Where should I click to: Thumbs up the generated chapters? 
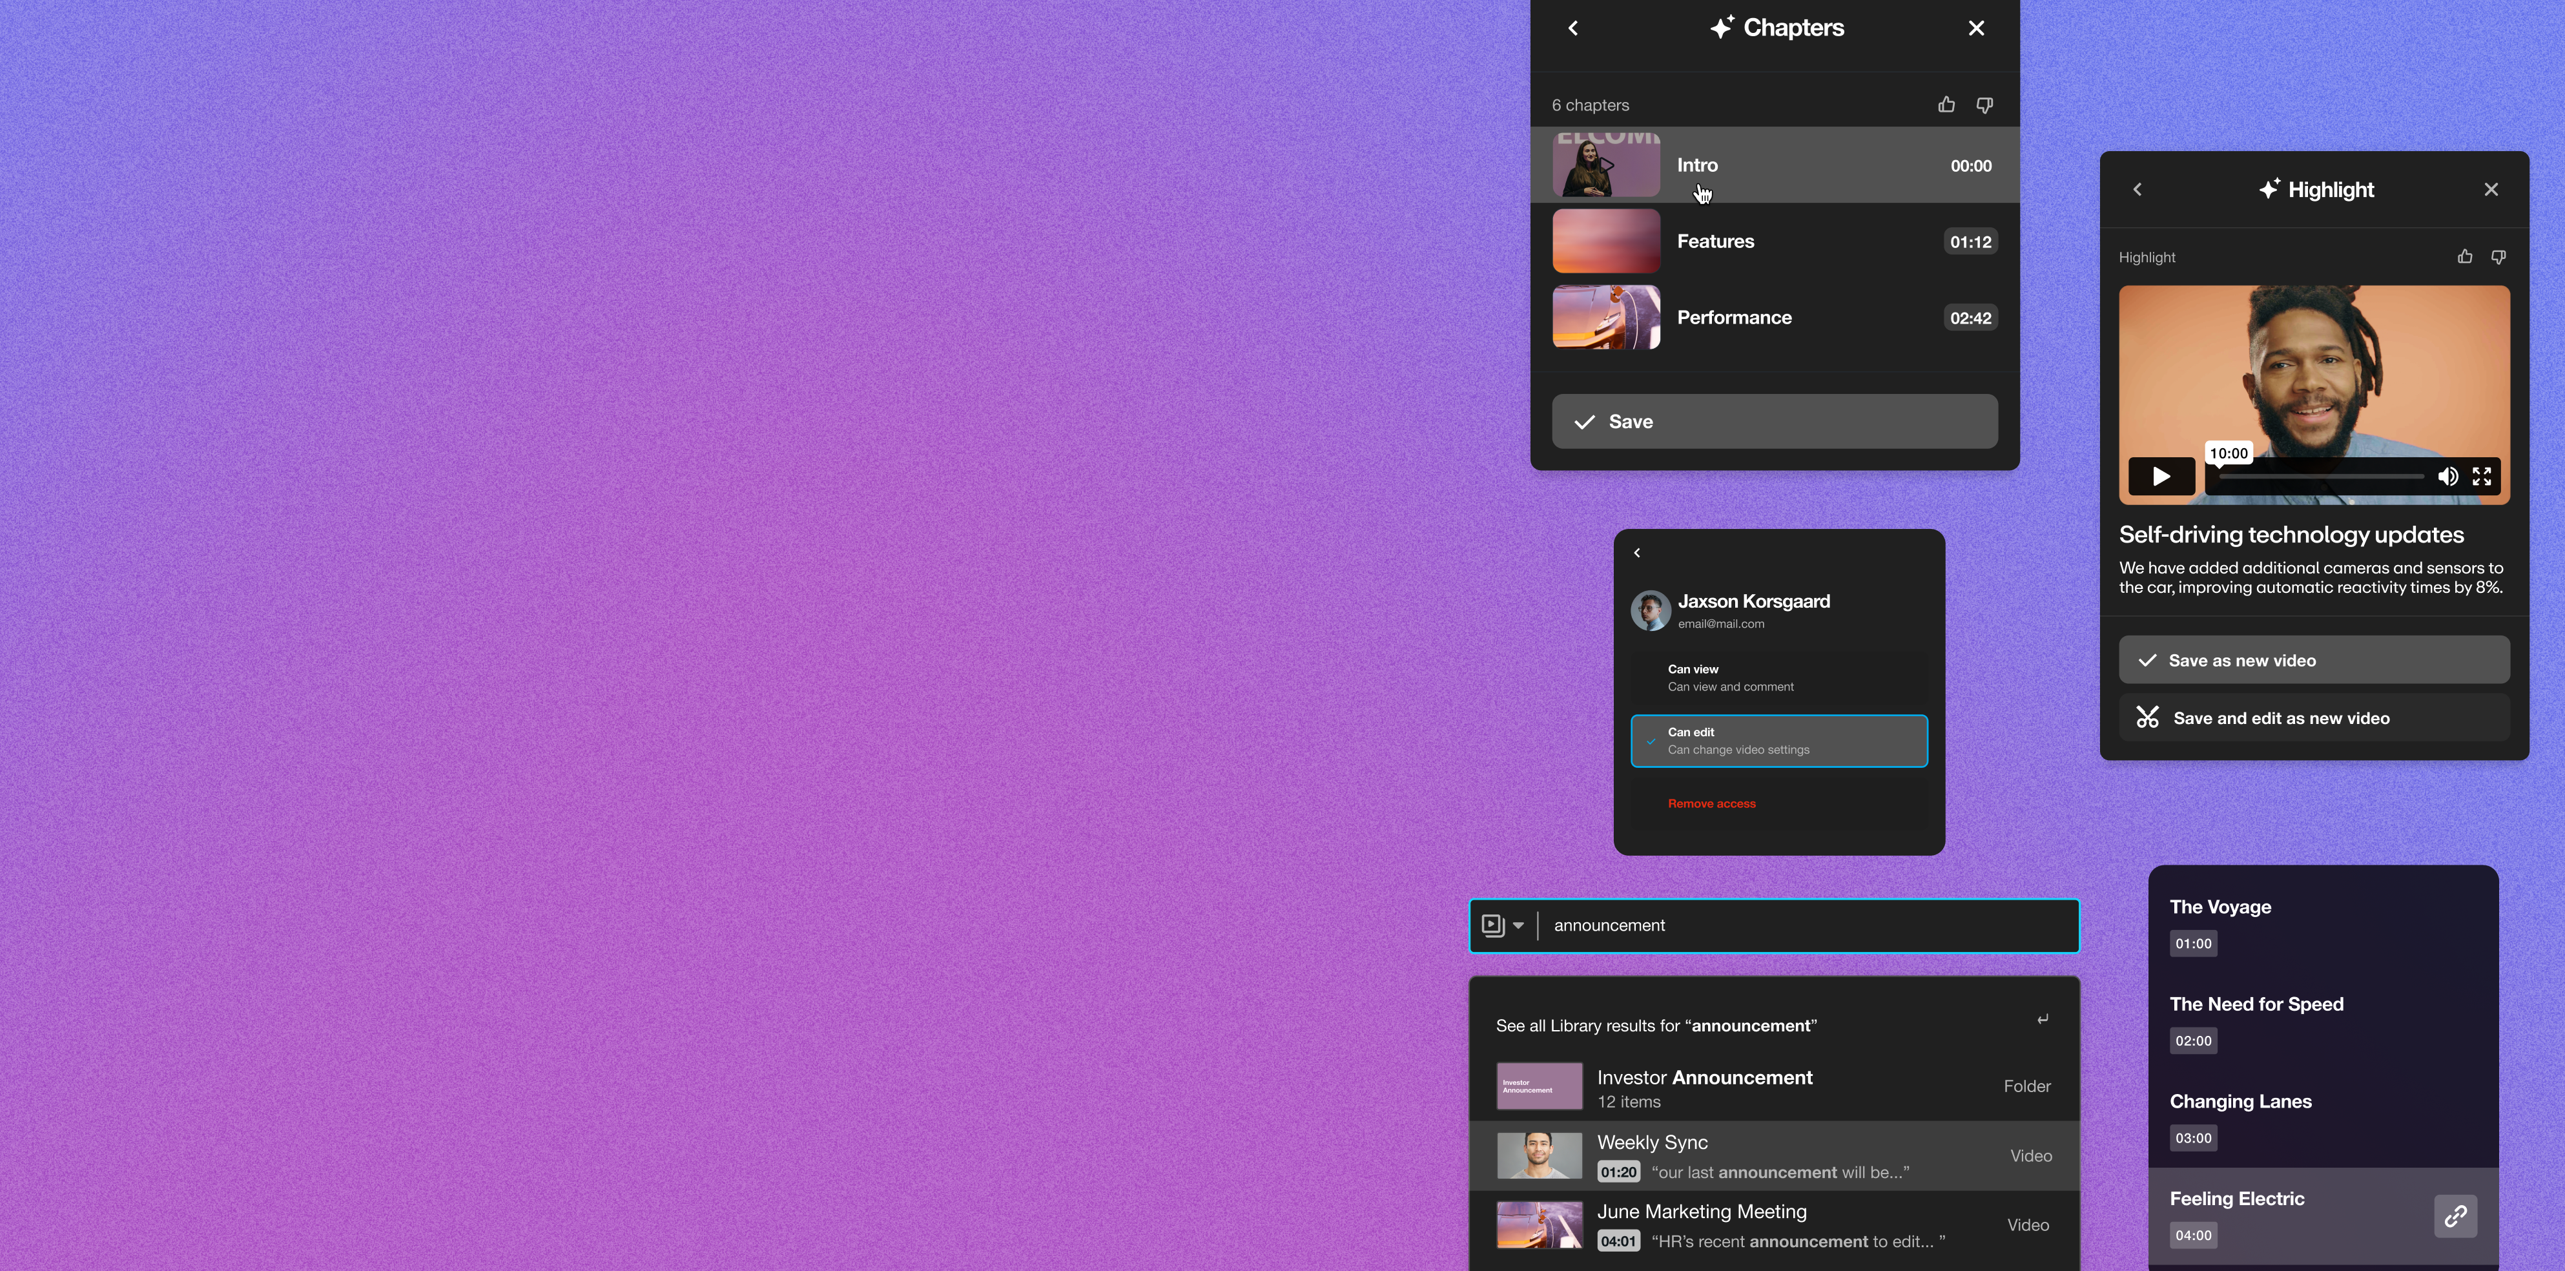coord(1946,105)
